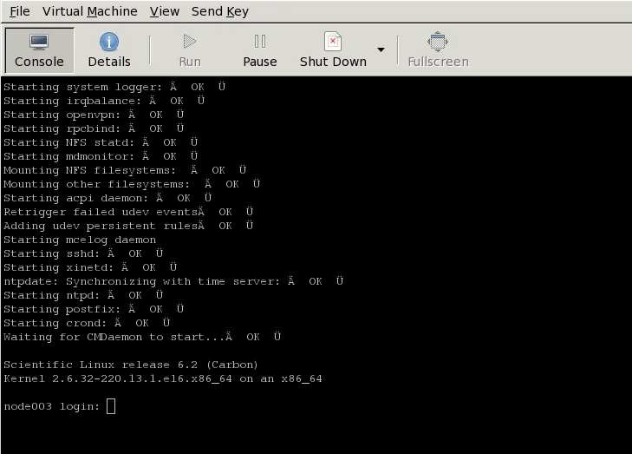Screen dimensions: 632x454
Task: Click the 'Mounting NFS filesystems:' line
Action: [x=125, y=170]
